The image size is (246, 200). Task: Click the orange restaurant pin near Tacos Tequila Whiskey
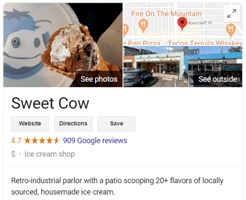[x=230, y=30]
